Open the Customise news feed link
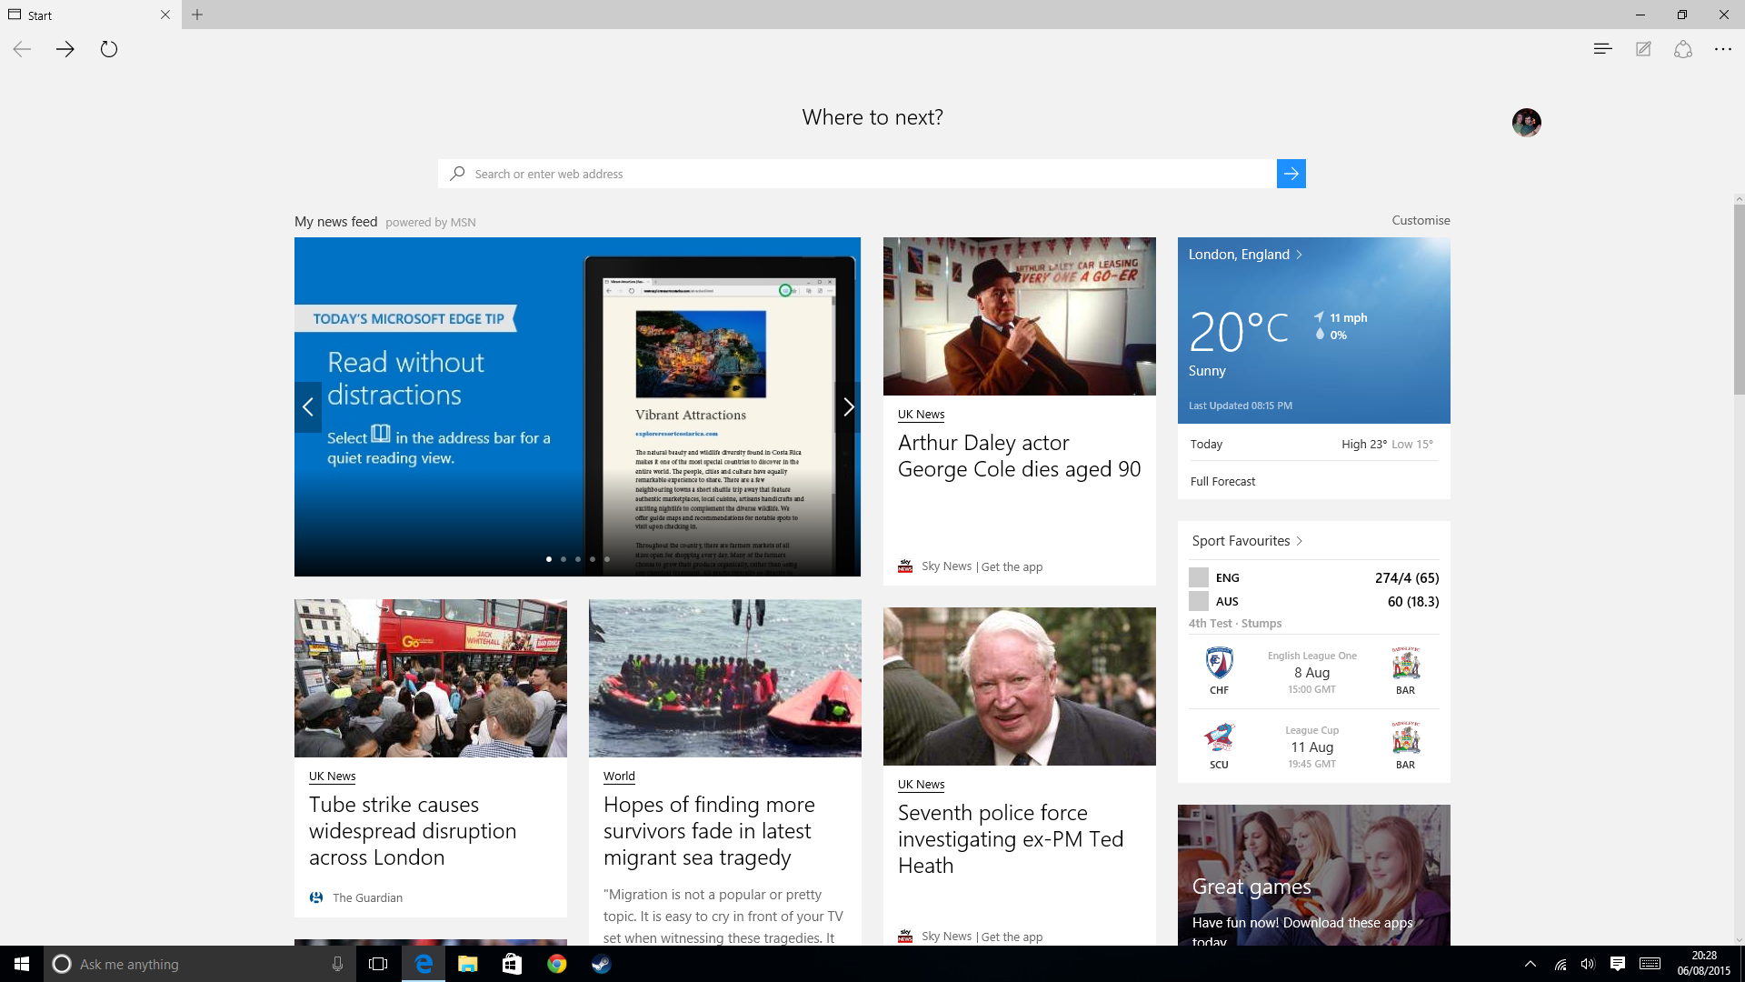Viewport: 1745px width, 982px height. coord(1421,220)
